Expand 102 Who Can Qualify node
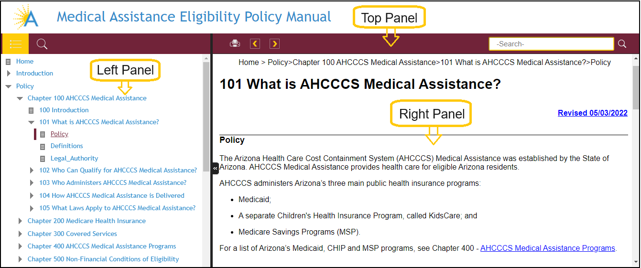The width and height of the screenshot is (641, 268). (x=32, y=171)
